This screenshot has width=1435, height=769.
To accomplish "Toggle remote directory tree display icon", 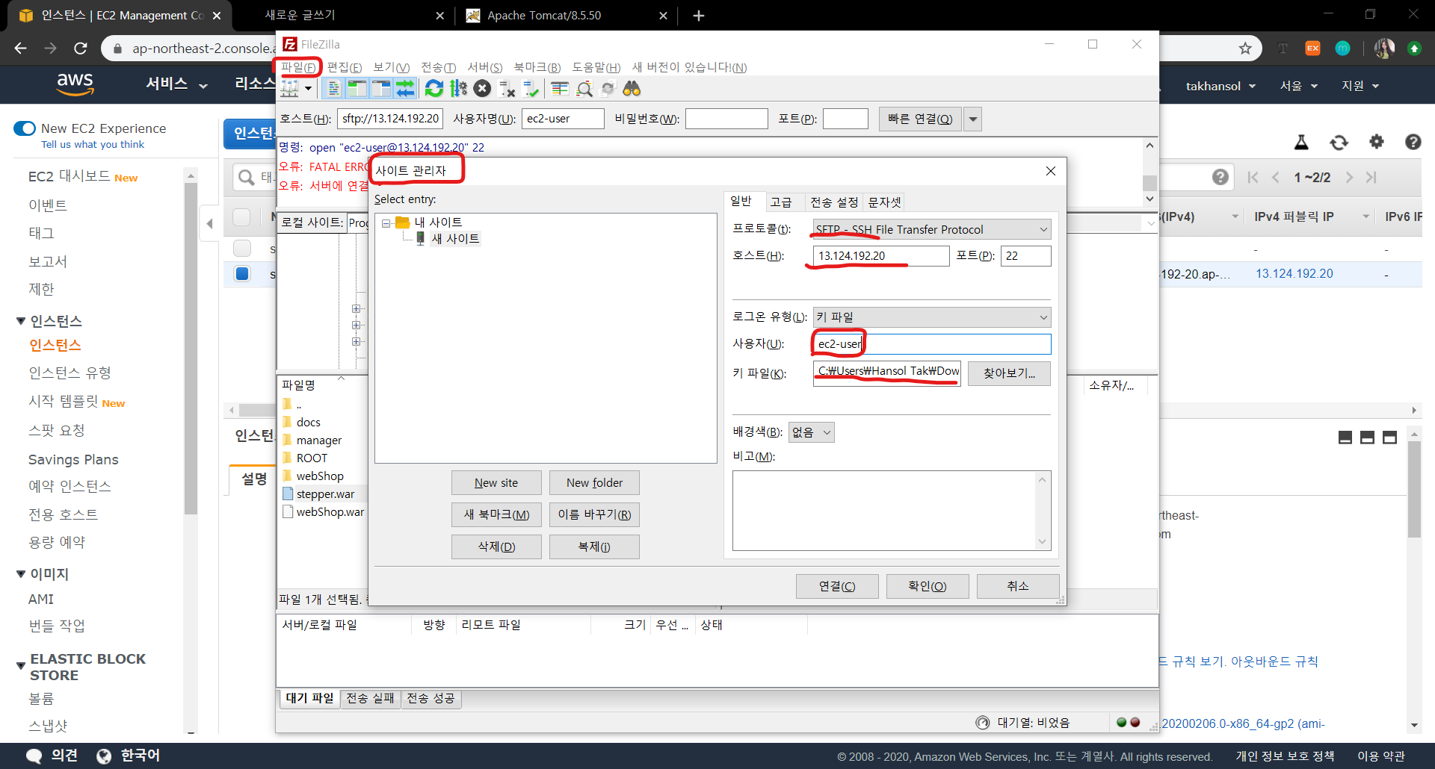I will coord(381,89).
